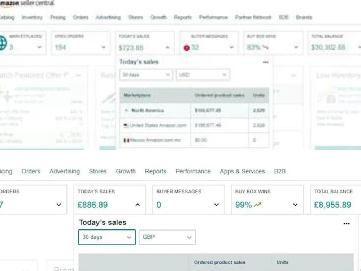Screen dimensions: 361x271
Task: Collapse the Today's Sales £886.89 card
Action: click(138, 205)
